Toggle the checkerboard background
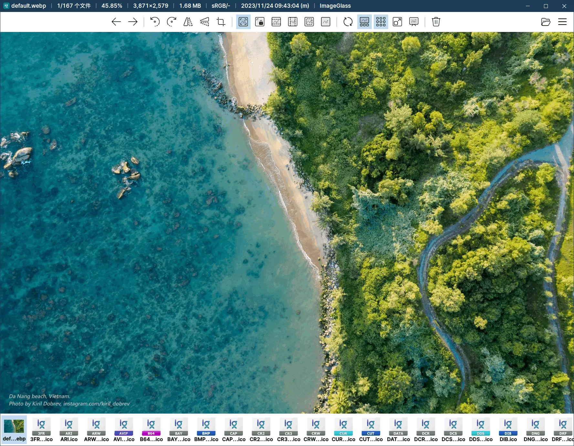Image resolution: width=574 pixels, height=446 pixels. (x=381, y=22)
